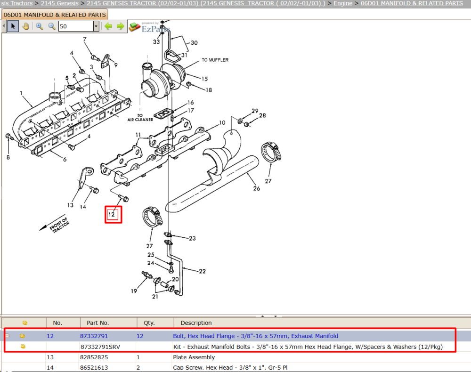Go to next diagram with right green arrow
Image resolution: width=471 pixels, height=372 pixels.
coord(121,26)
